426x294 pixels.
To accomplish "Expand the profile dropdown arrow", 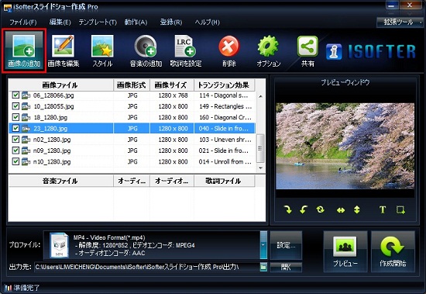I will [x=263, y=245].
